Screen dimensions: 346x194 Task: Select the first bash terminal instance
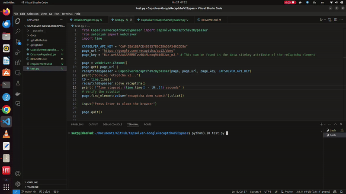[x=334, y=130]
